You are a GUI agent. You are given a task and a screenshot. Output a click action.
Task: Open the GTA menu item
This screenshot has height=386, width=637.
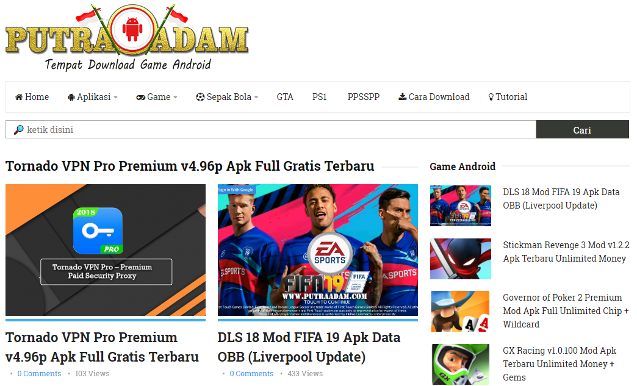[x=285, y=97]
